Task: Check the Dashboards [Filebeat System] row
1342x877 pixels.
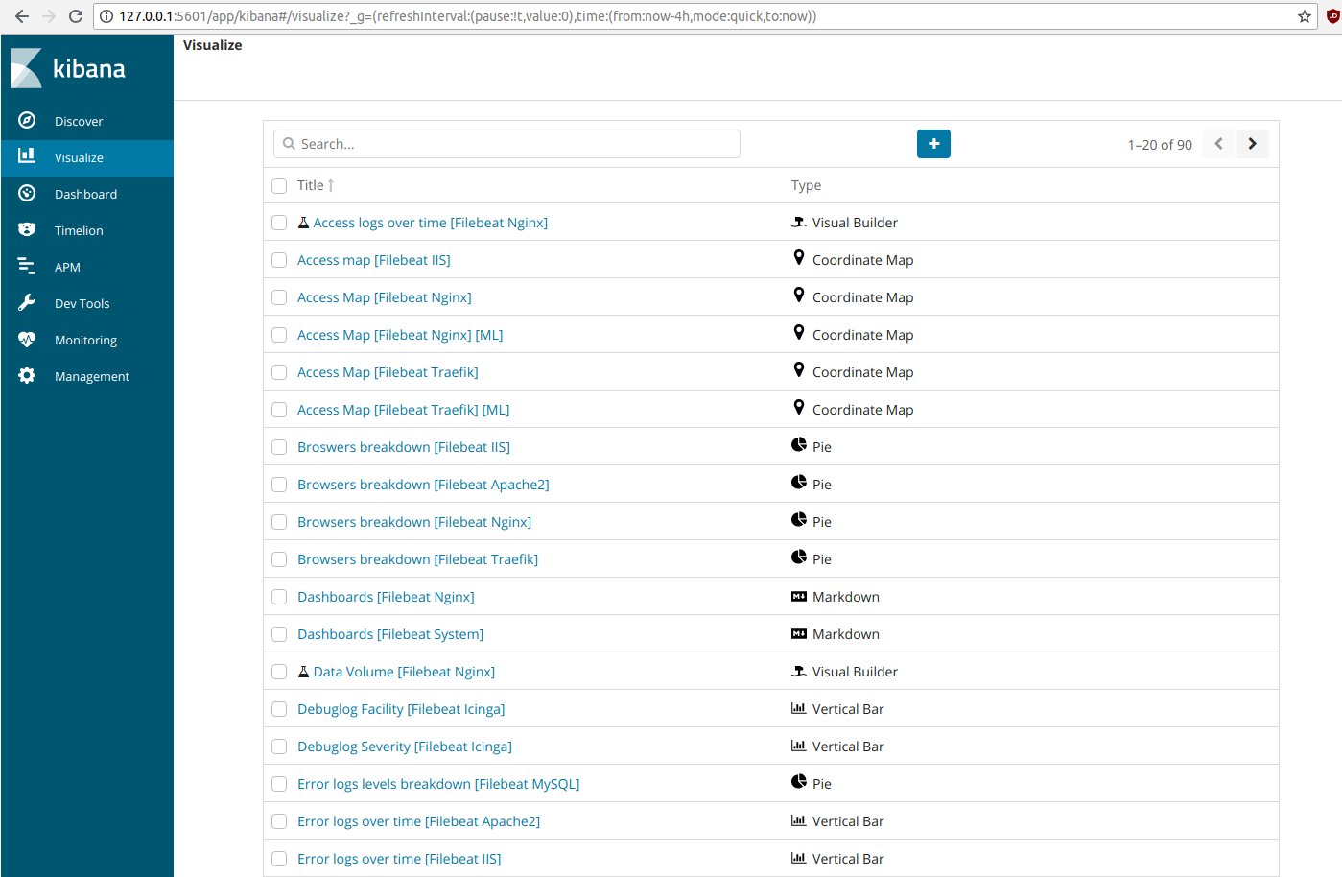Action: tap(279, 634)
